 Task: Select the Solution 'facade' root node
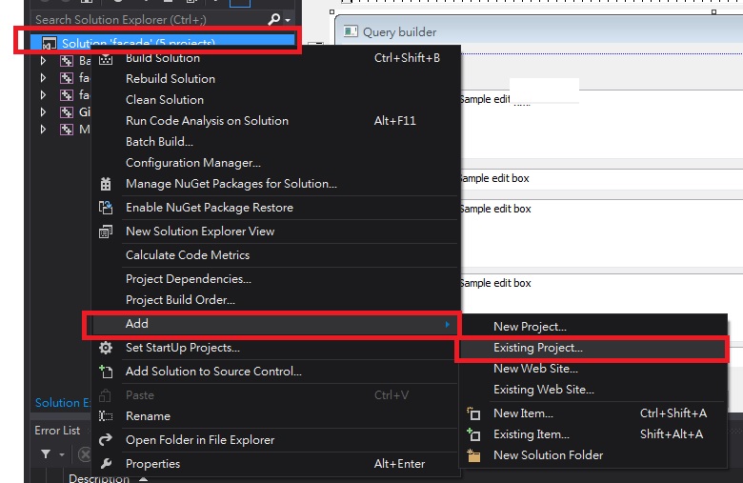click(163, 42)
